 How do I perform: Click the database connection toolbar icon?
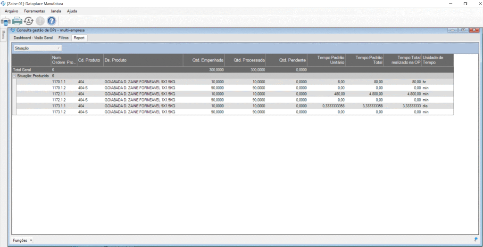click(x=6, y=21)
